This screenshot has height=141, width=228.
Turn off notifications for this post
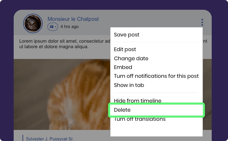pos(156,76)
